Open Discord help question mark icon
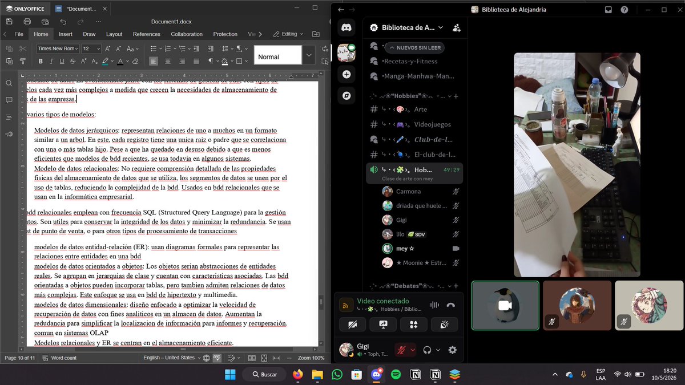Screen dimensions: 685x385 point(624,10)
